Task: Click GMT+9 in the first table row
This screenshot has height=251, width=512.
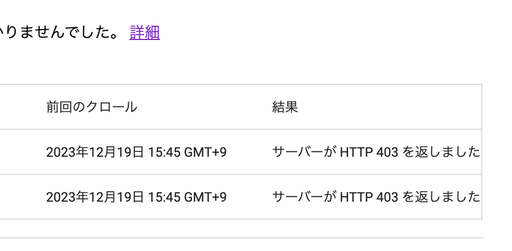Action: click(206, 152)
